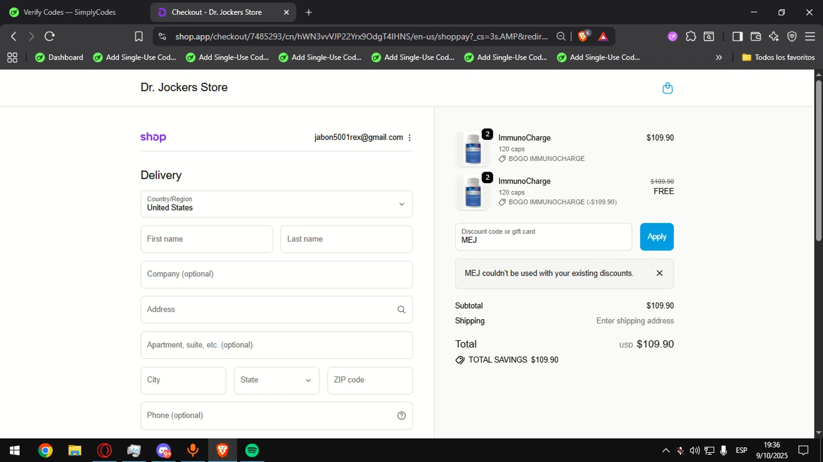Click the Shop logo

point(153,138)
